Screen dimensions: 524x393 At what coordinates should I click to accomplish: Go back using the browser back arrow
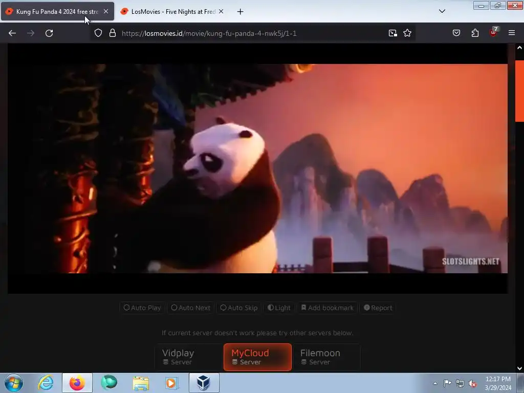click(12, 33)
